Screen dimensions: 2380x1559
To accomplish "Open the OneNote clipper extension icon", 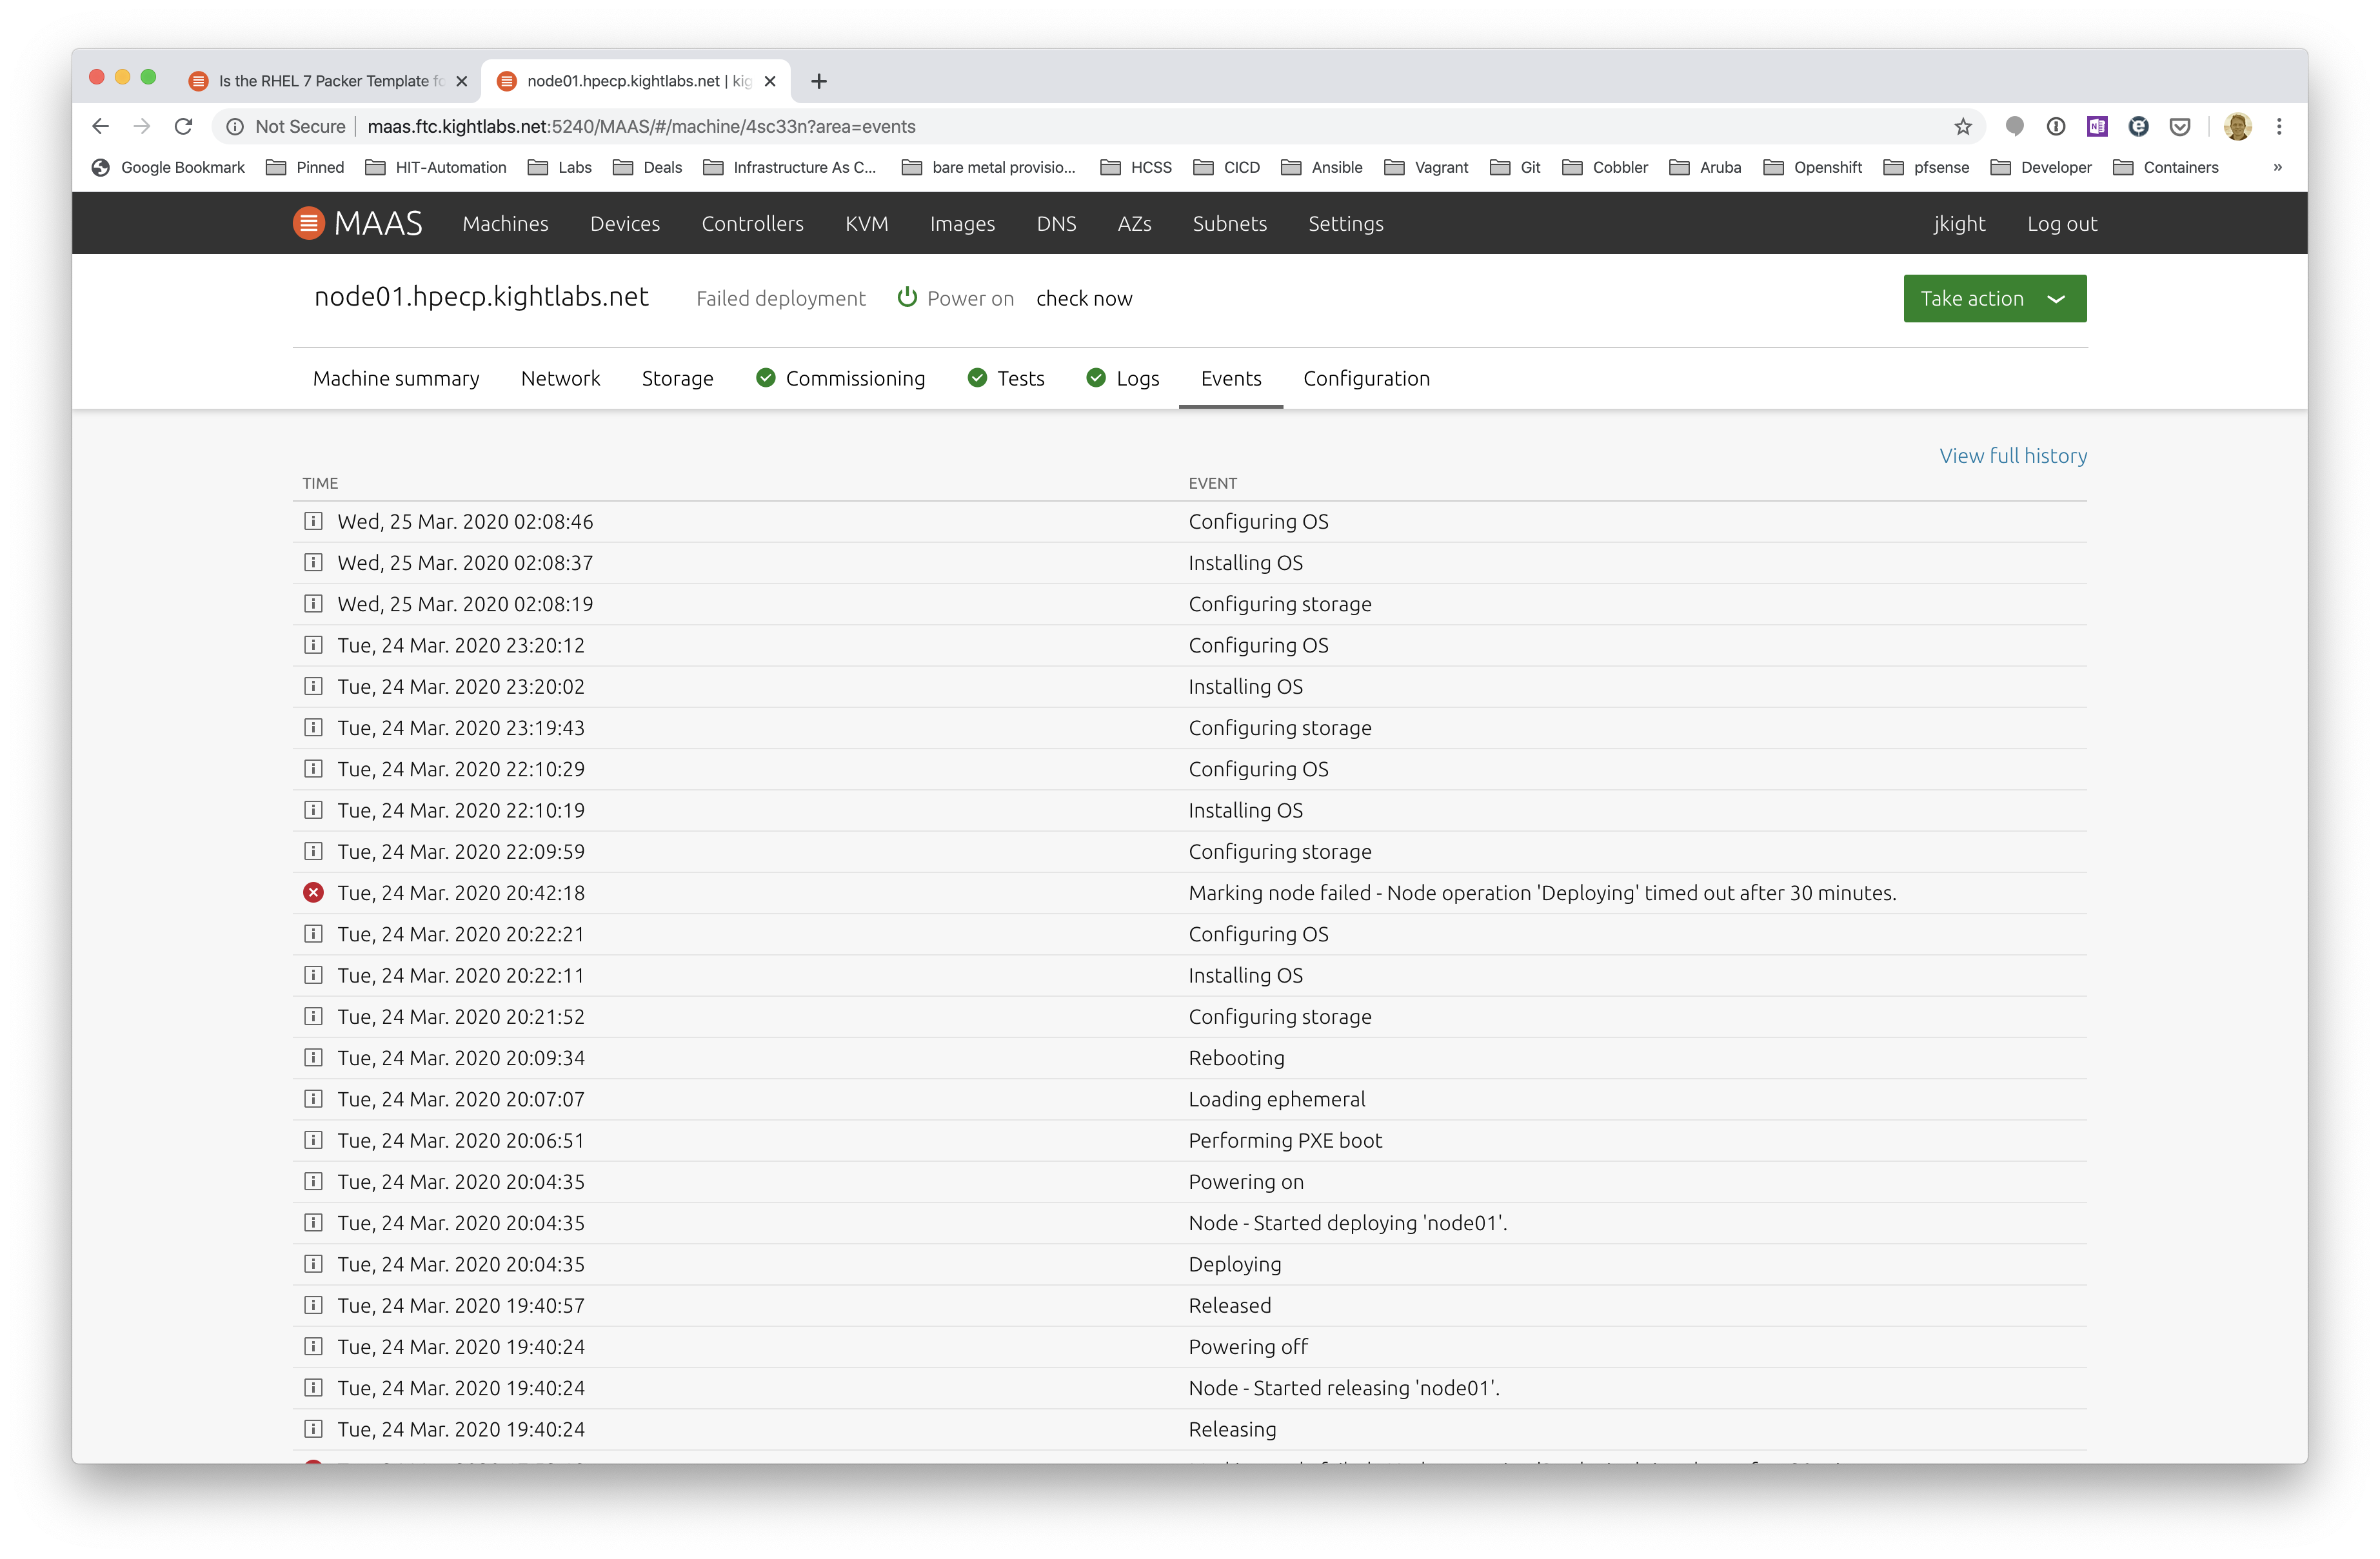I will pos(2097,127).
